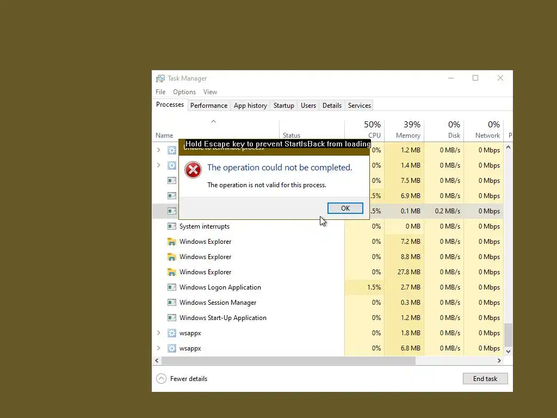Switch to the Performance tab
The image size is (557, 418).
coord(209,106)
